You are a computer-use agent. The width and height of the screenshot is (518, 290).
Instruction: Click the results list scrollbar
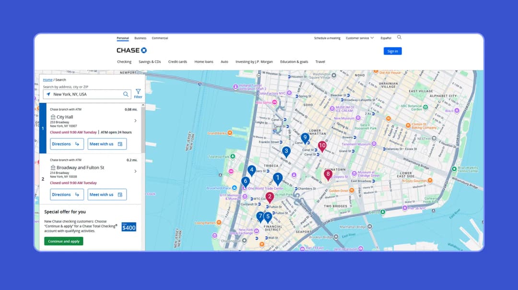[x=143, y=129]
